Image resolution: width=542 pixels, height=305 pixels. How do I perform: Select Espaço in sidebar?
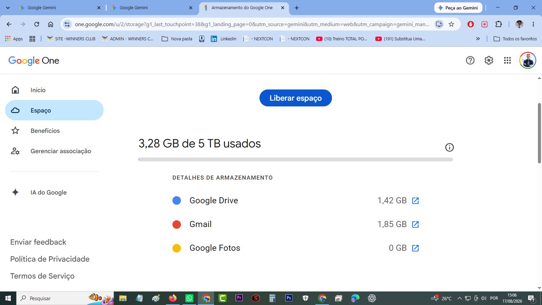[54, 110]
